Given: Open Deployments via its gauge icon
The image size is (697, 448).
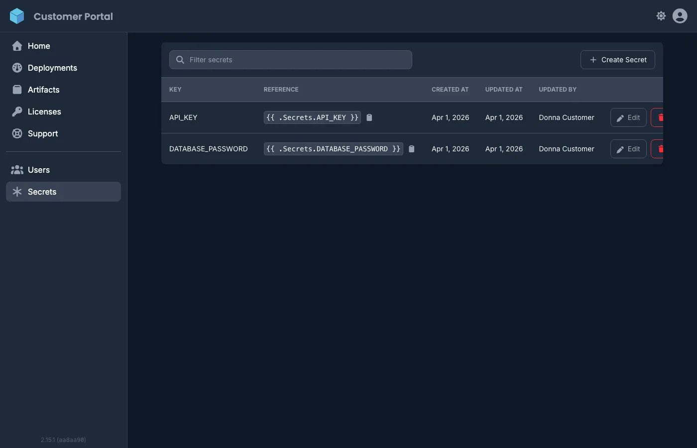Looking at the screenshot, I should (18, 68).
